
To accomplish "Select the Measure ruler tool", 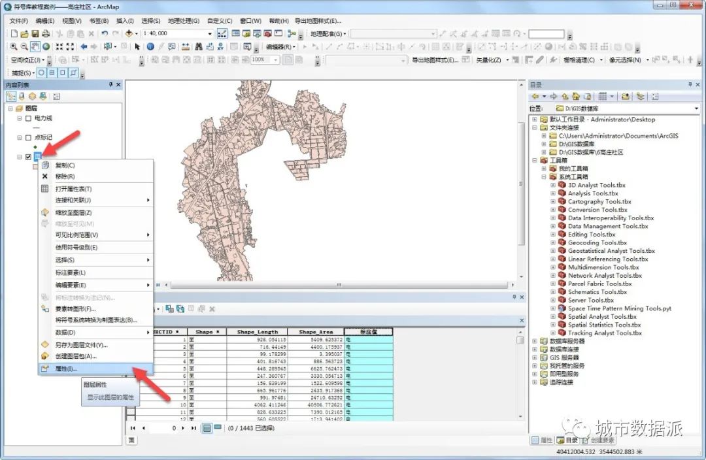I will coord(185,46).
